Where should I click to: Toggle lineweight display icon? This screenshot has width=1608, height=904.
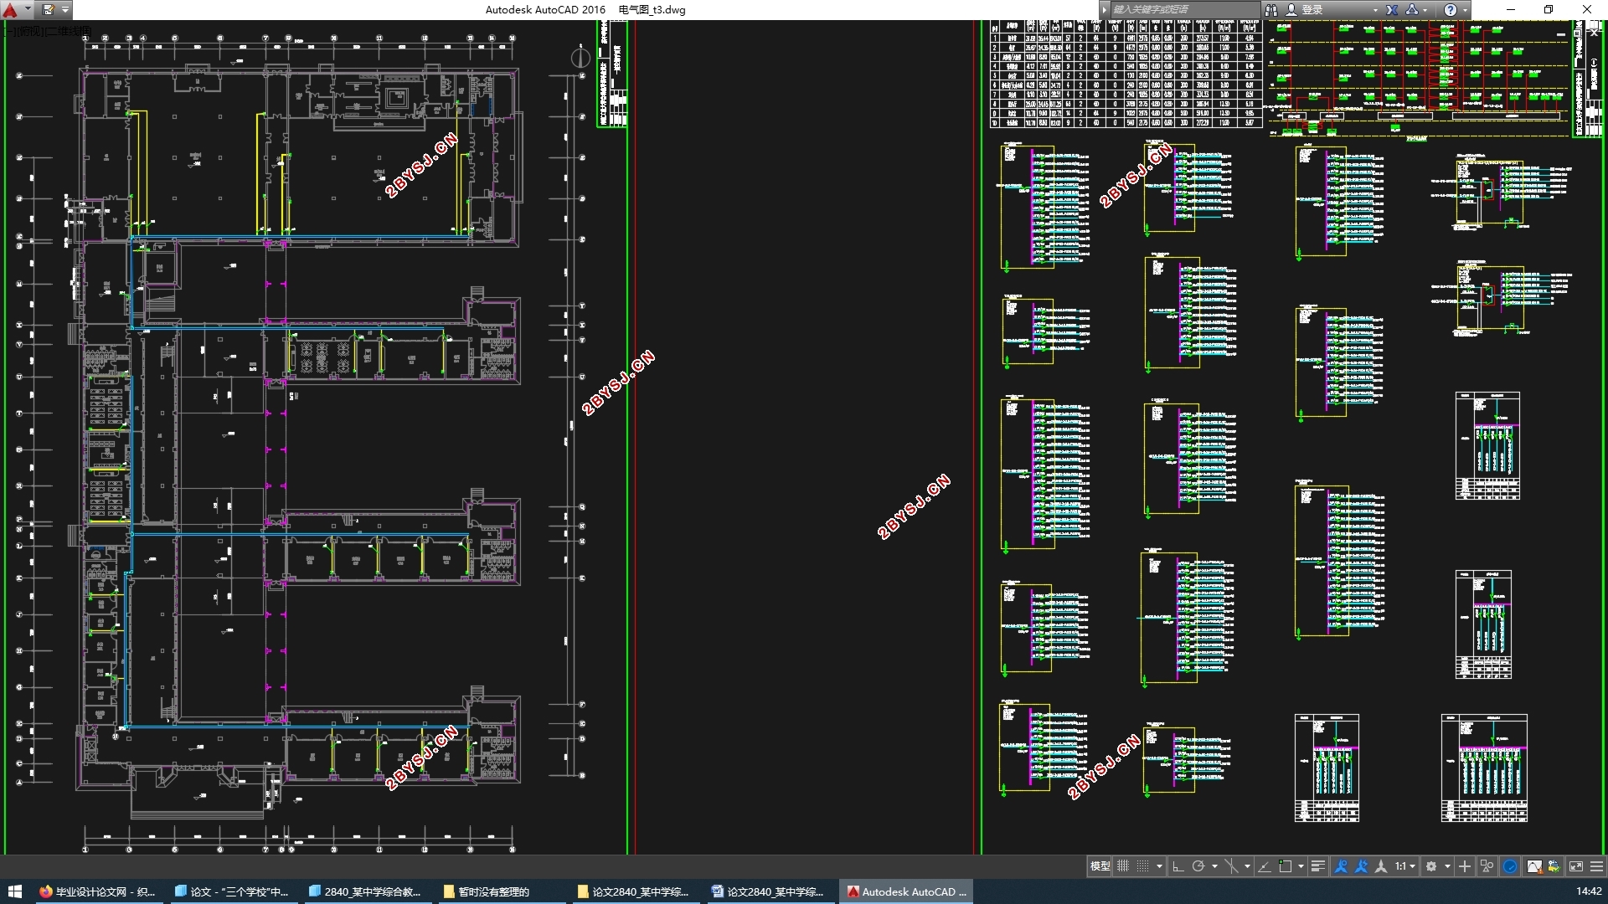pyautogui.click(x=1318, y=866)
